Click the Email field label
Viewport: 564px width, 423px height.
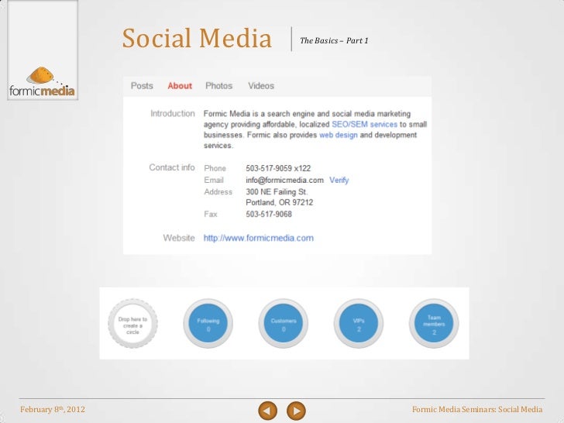214,181
